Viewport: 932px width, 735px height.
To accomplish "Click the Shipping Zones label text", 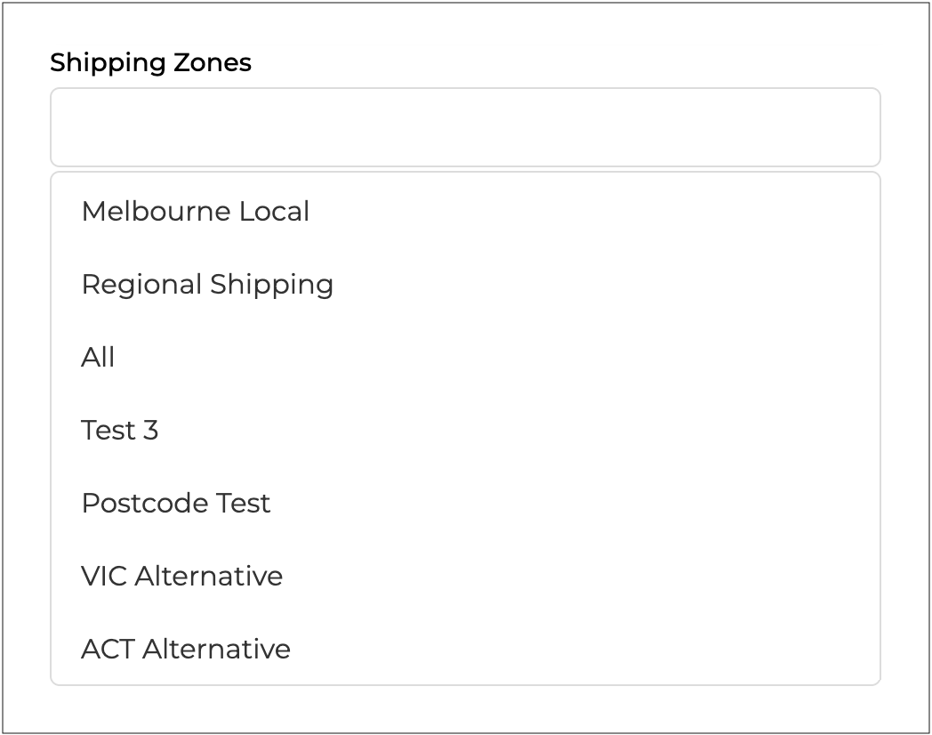I will [x=150, y=63].
